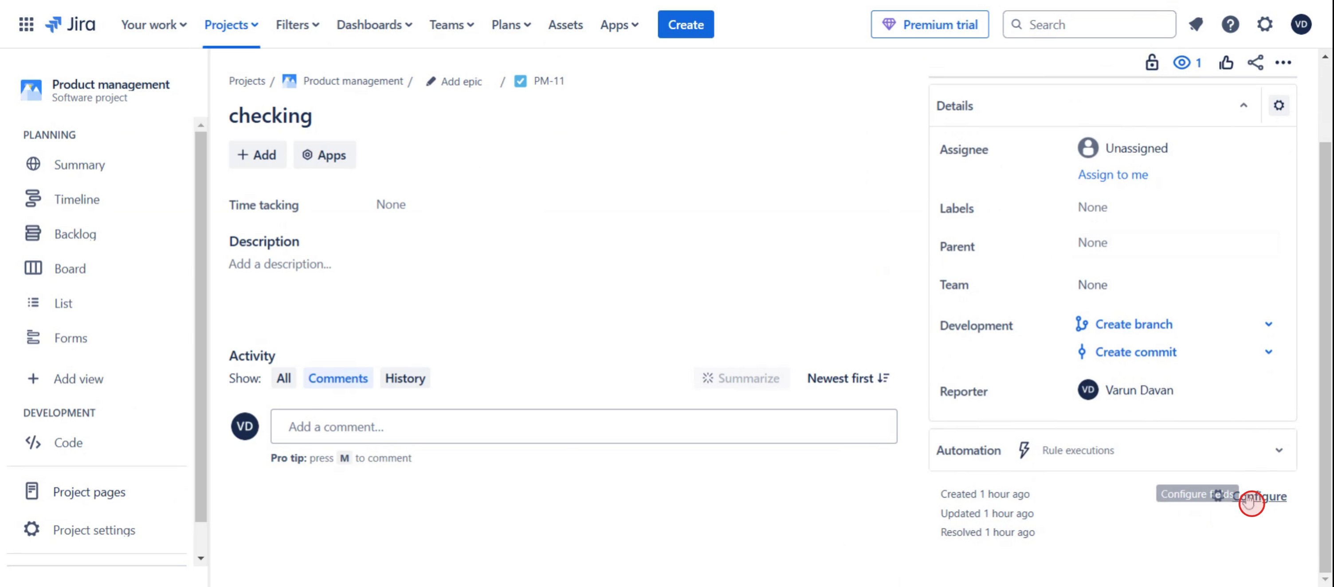The width and height of the screenshot is (1334, 587).
Task: Expand the Create branch dropdown arrow
Action: point(1268,324)
